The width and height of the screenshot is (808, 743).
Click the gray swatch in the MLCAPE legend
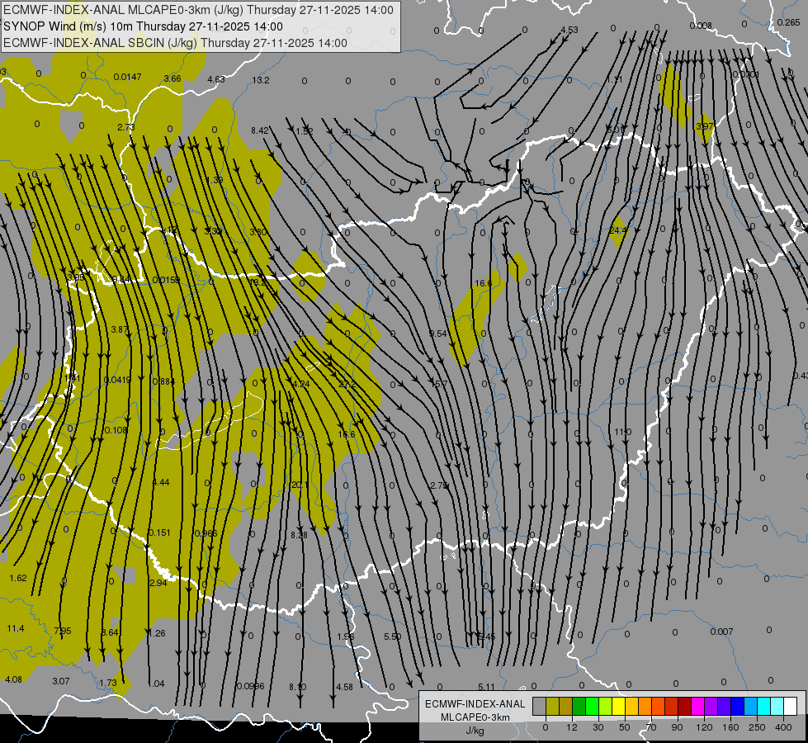(539, 706)
